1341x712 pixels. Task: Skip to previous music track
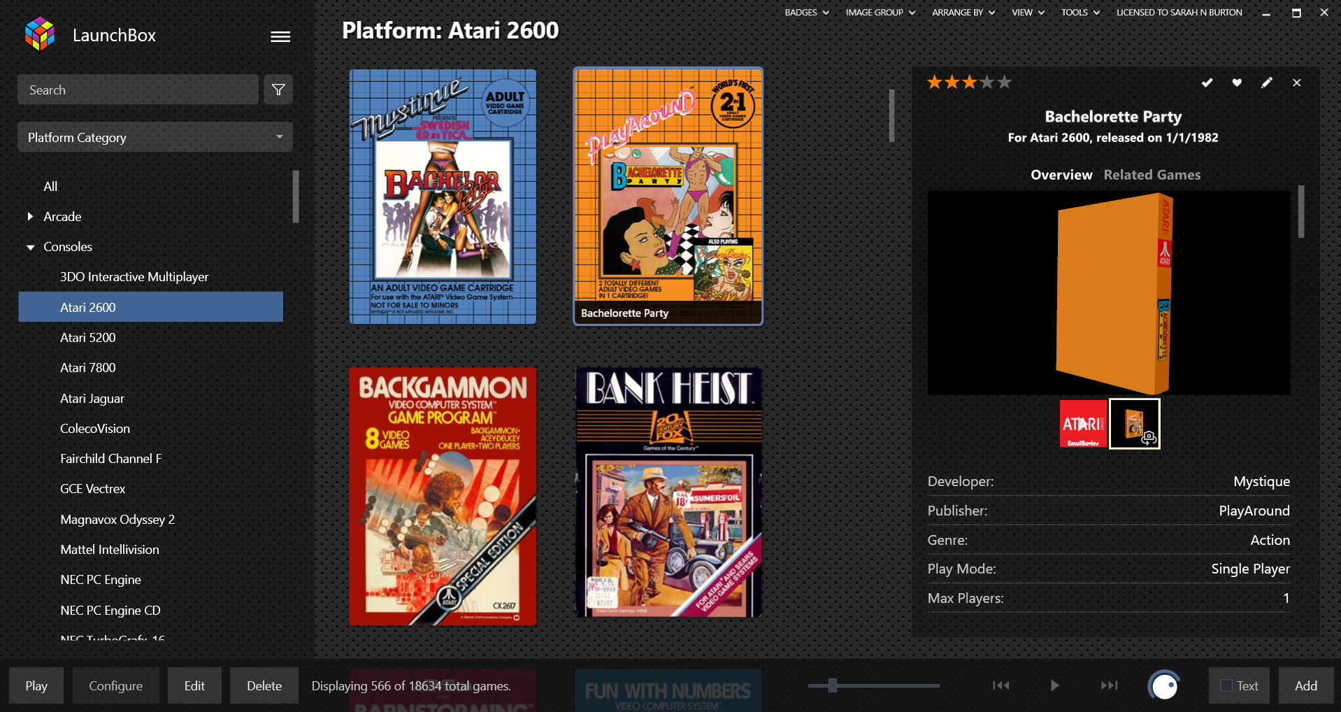[1001, 685]
